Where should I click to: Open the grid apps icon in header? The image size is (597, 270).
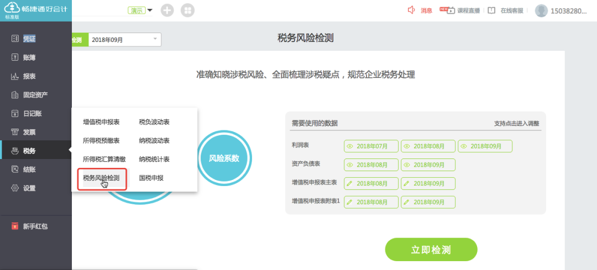[x=188, y=10]
